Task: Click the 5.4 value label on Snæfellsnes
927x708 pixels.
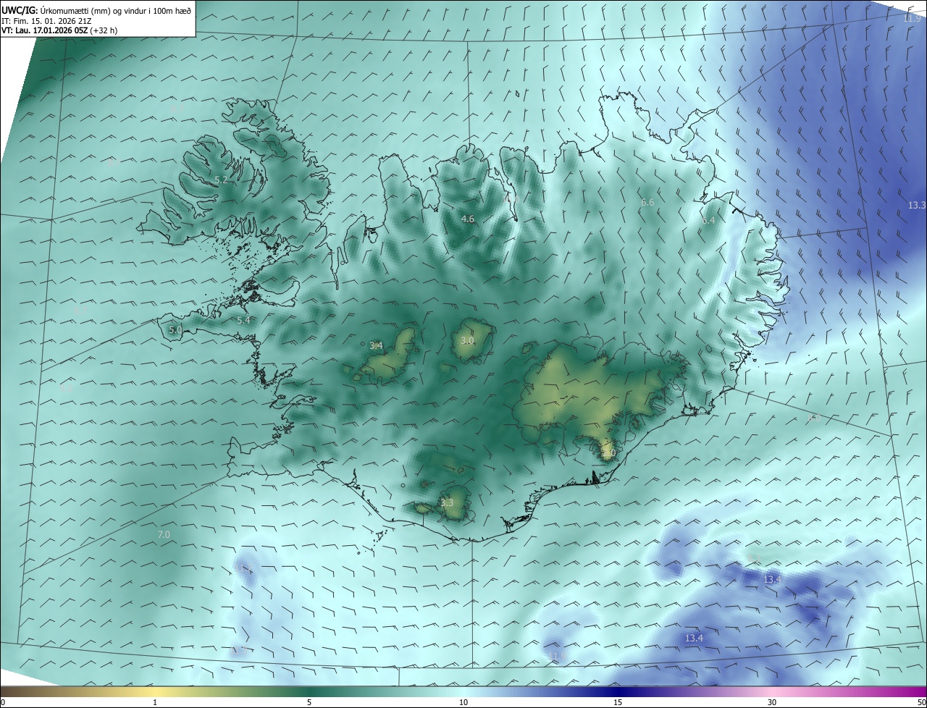Action: point(243,320)
